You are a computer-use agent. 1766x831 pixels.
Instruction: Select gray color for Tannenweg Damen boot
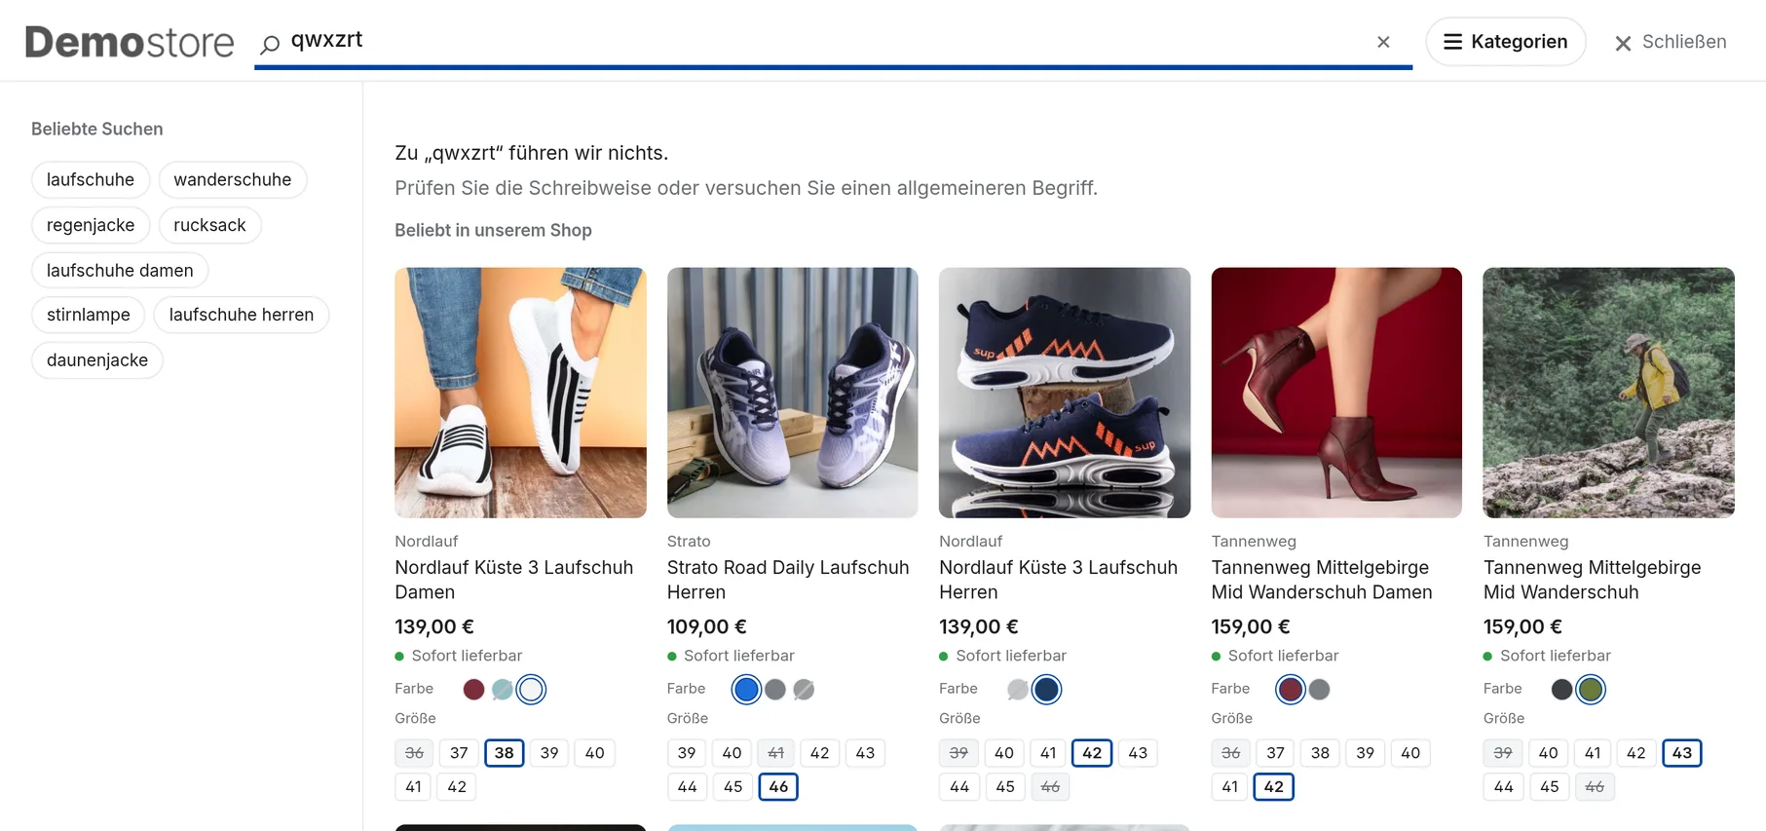(x=1319, y=690)
